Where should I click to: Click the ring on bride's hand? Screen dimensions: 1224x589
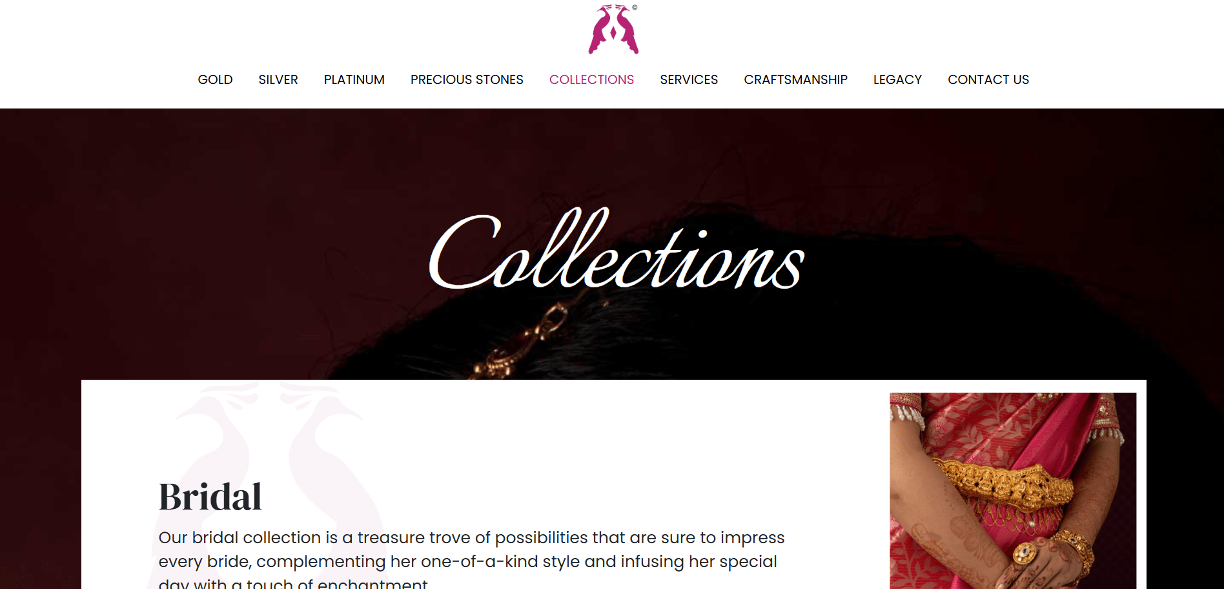click(1025, 553)
